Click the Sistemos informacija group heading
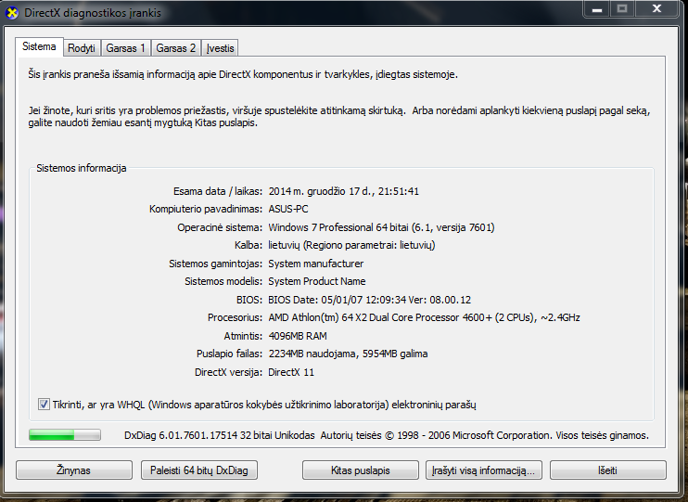Screen dimensions: 688x502 pos(82,168)
